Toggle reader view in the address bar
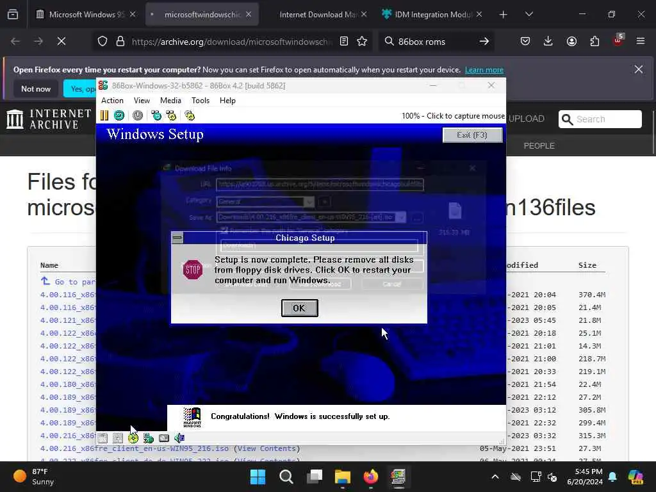Image resolution: width=656 pixels, height=492 pixels. click(x=344, y=42)
